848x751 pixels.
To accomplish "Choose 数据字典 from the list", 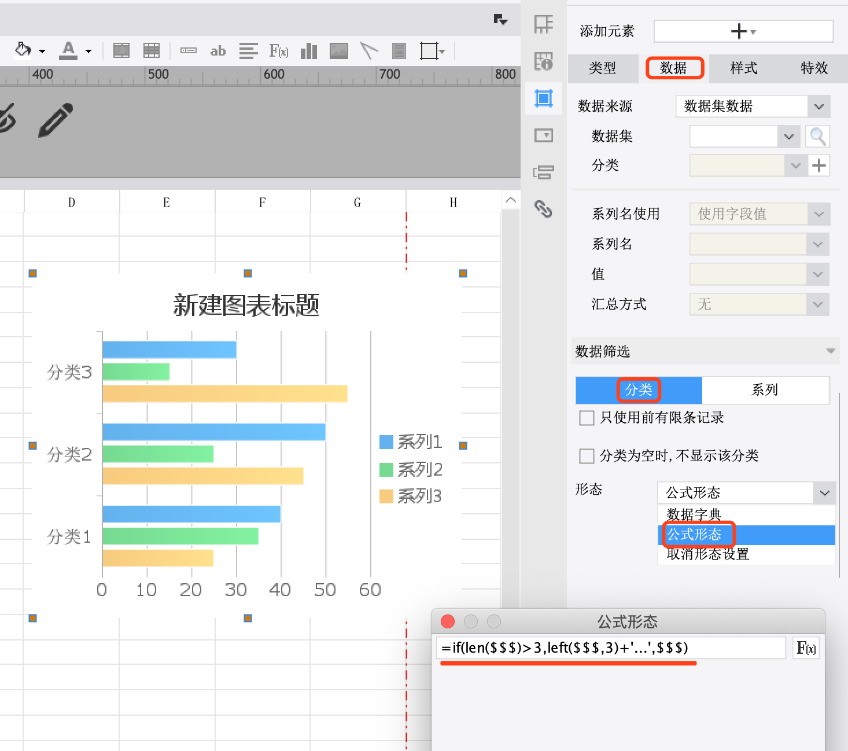I will (746, 515).
